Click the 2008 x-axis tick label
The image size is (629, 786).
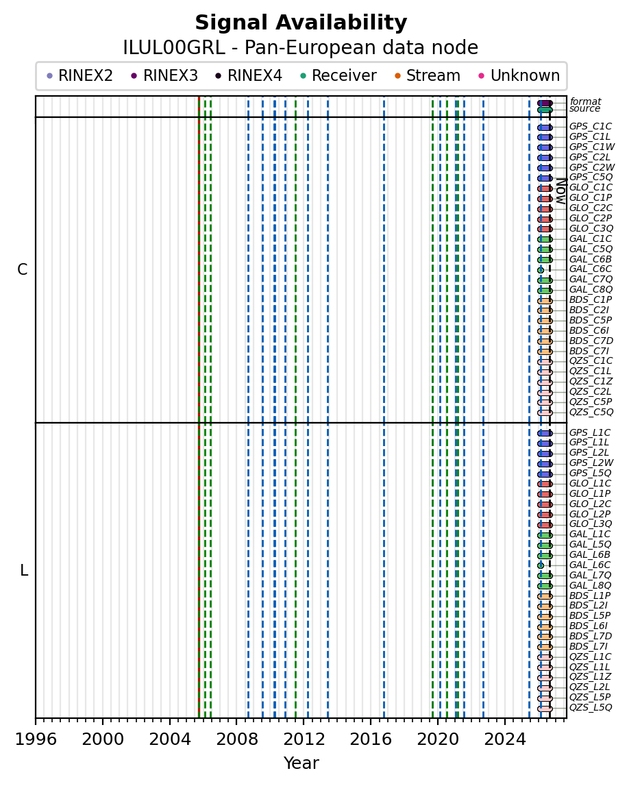coord(236,740)
